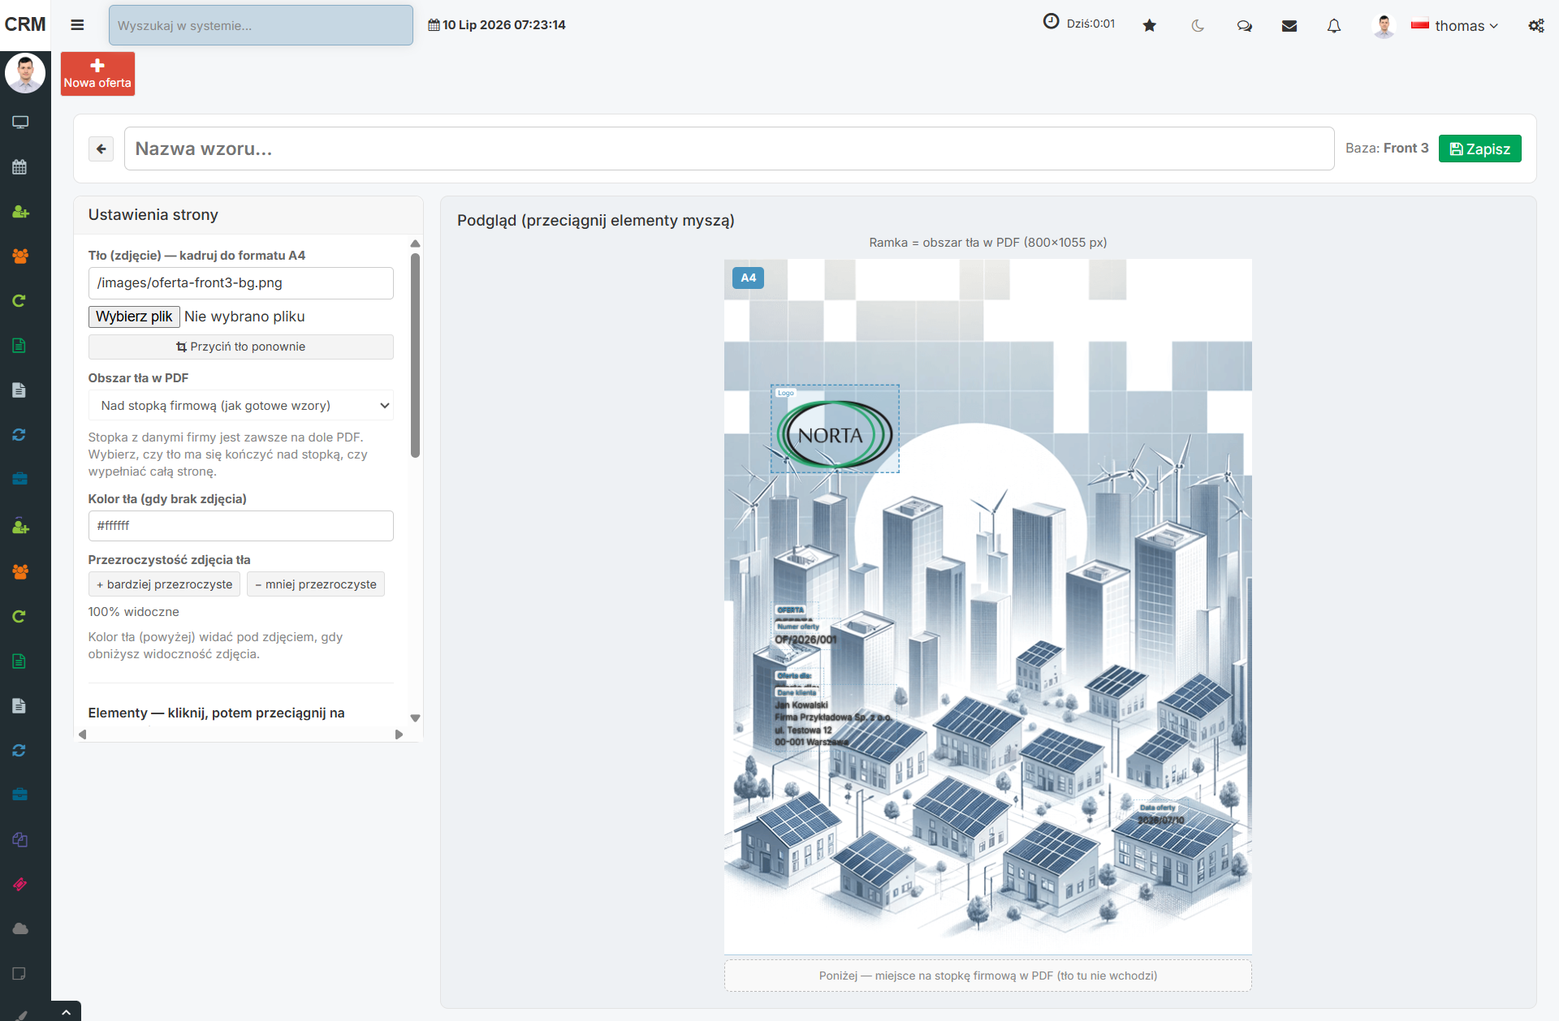This screenshot has width=1559, height=1021.
Task: Expand the thomas user dropdown
Action: click(x=1454, y=25)
